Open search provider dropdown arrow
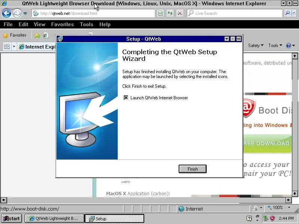This screenshot has width=299, height=224. (294, 13)
